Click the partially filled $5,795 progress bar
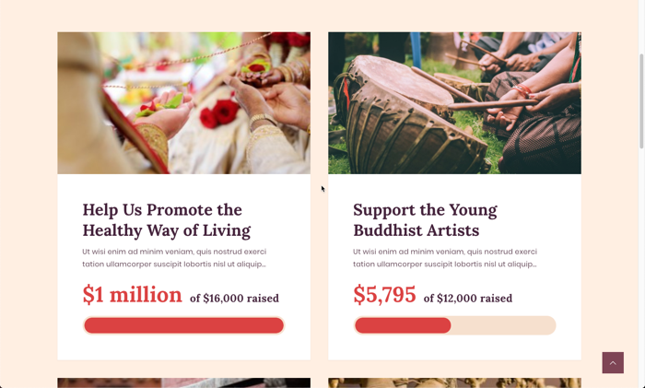Screen dimensions: 645x388 pos(454,325)
